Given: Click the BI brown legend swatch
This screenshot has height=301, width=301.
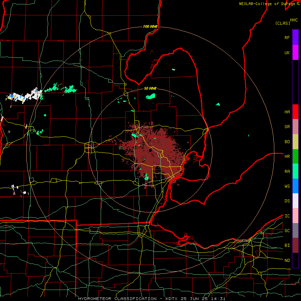Looking at the screenshot, I should (295, 245).
